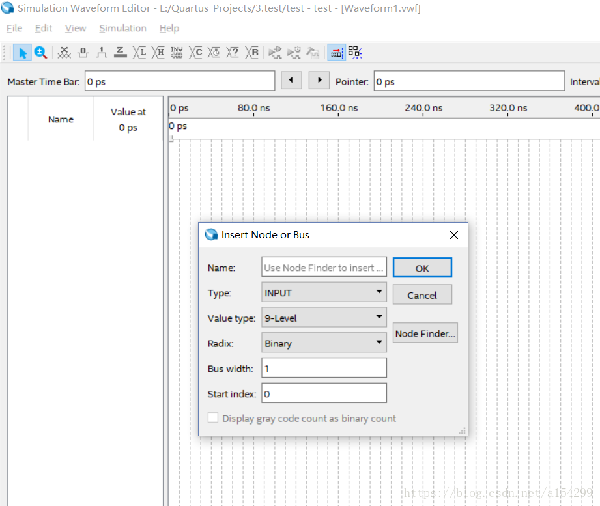
Task: Apply Weak High (H) value
Action: point(158,52)
